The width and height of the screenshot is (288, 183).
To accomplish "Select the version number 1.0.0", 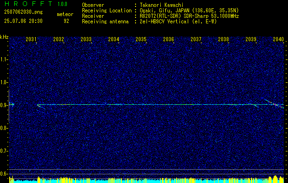I will (62, 4).
